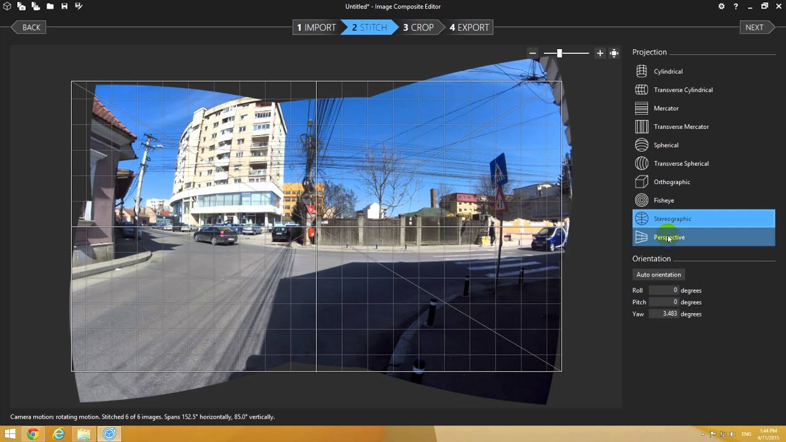This screenshot has width=786, height=442.
Task: Save the panorama project
Action: click(64, 6)
